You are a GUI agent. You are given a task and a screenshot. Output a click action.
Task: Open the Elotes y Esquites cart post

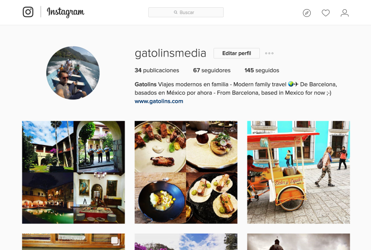click(x=299, y=172)
